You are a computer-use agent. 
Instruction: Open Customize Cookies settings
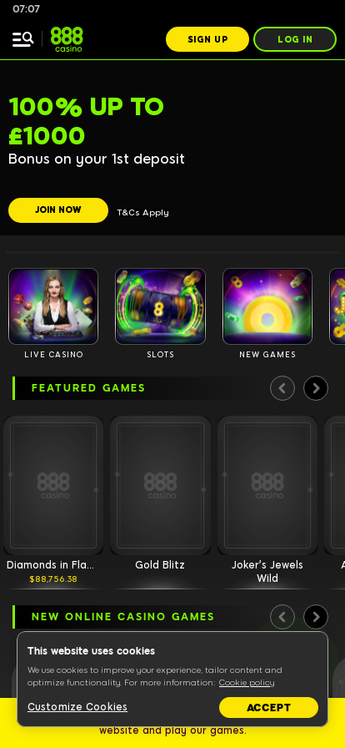coord(77,707)
